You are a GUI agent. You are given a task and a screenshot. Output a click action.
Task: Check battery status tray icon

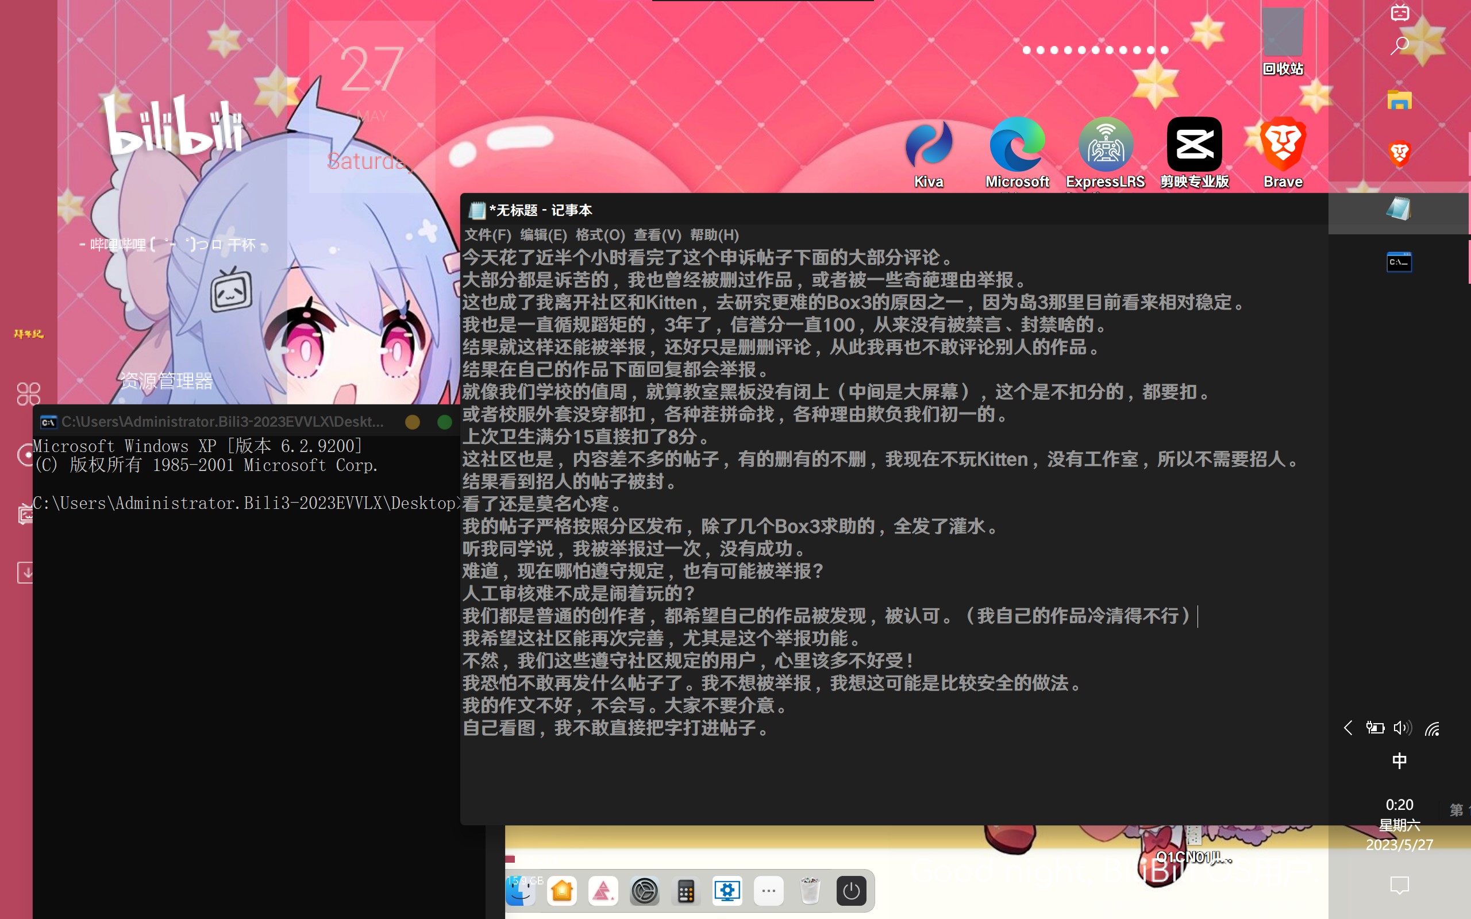tap(1374, 728)
